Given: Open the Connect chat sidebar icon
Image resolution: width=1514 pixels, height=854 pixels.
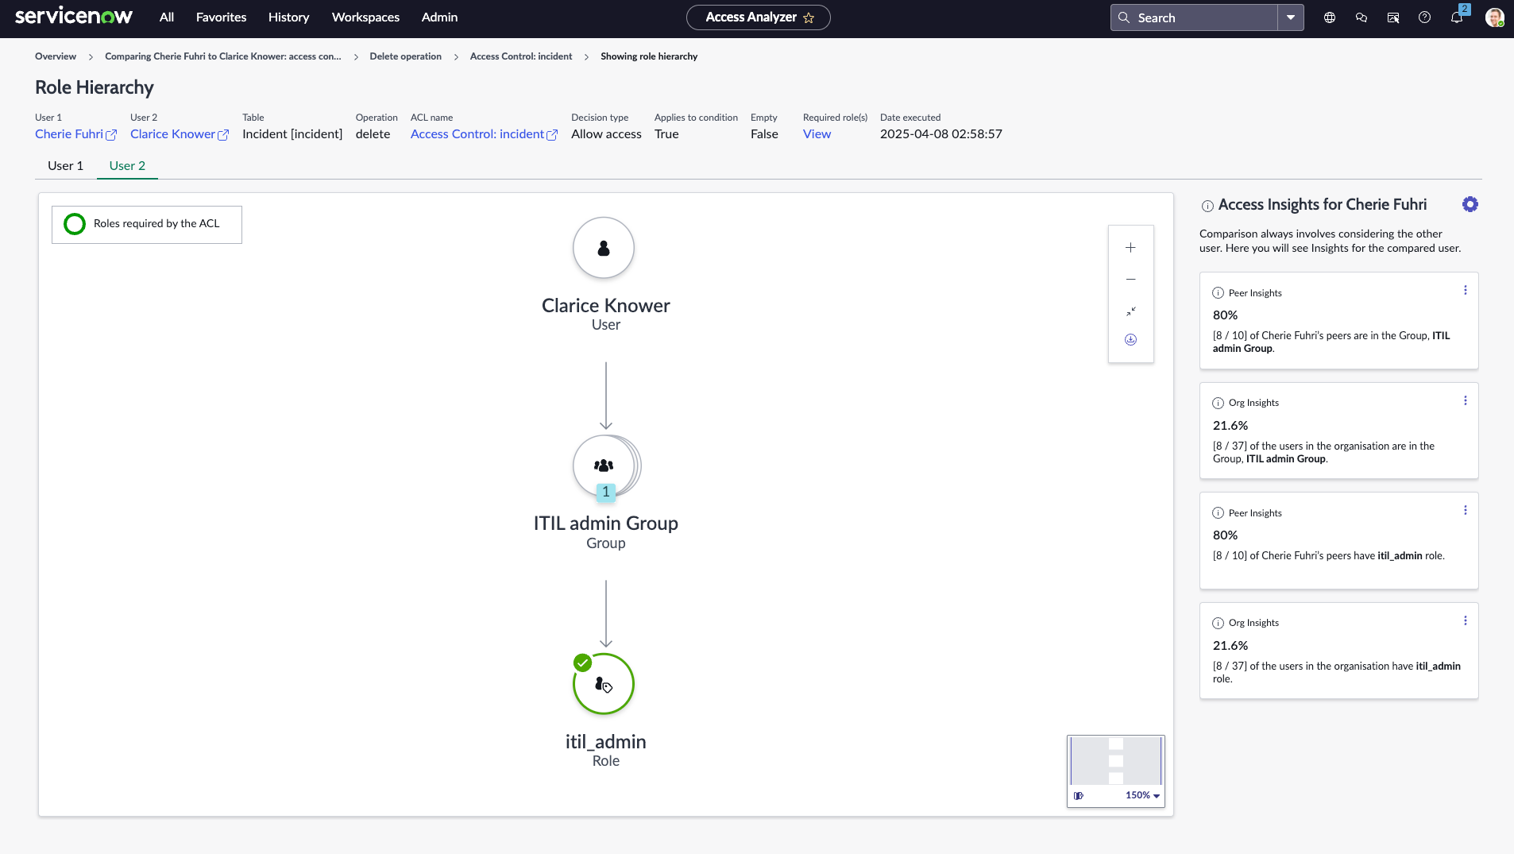Looking at the screenshot, I should (1361, 17).
